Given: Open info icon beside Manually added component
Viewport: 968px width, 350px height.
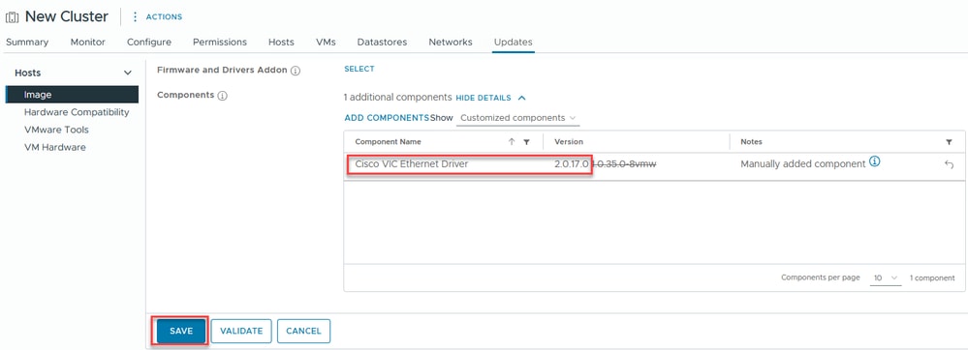Looking at the screenshot, I should [875, 162].
